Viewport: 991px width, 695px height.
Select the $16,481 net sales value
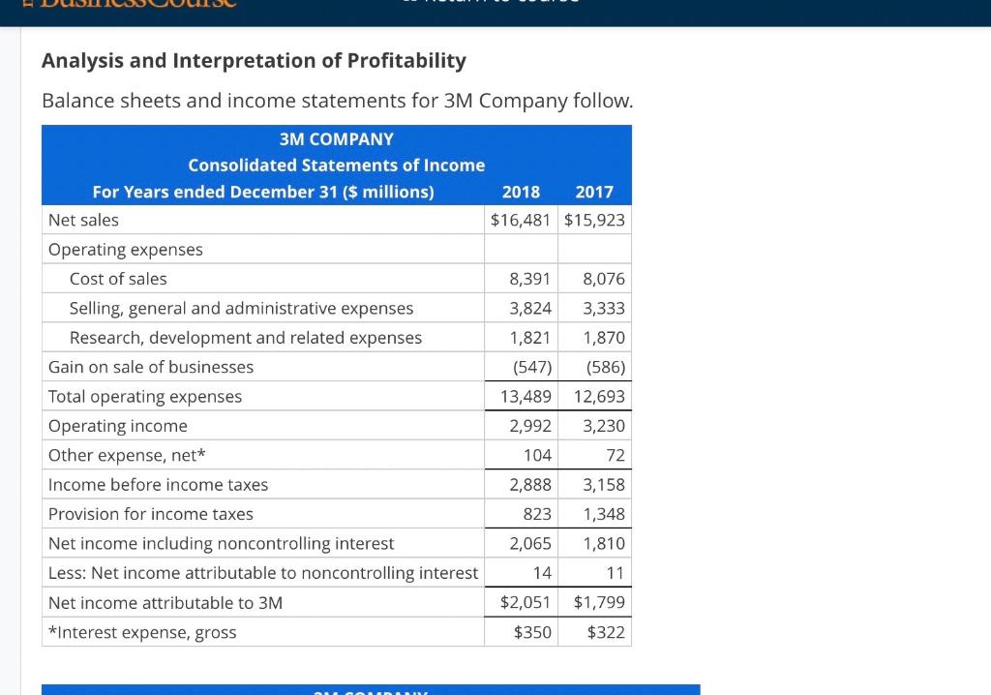pos(521,220)
